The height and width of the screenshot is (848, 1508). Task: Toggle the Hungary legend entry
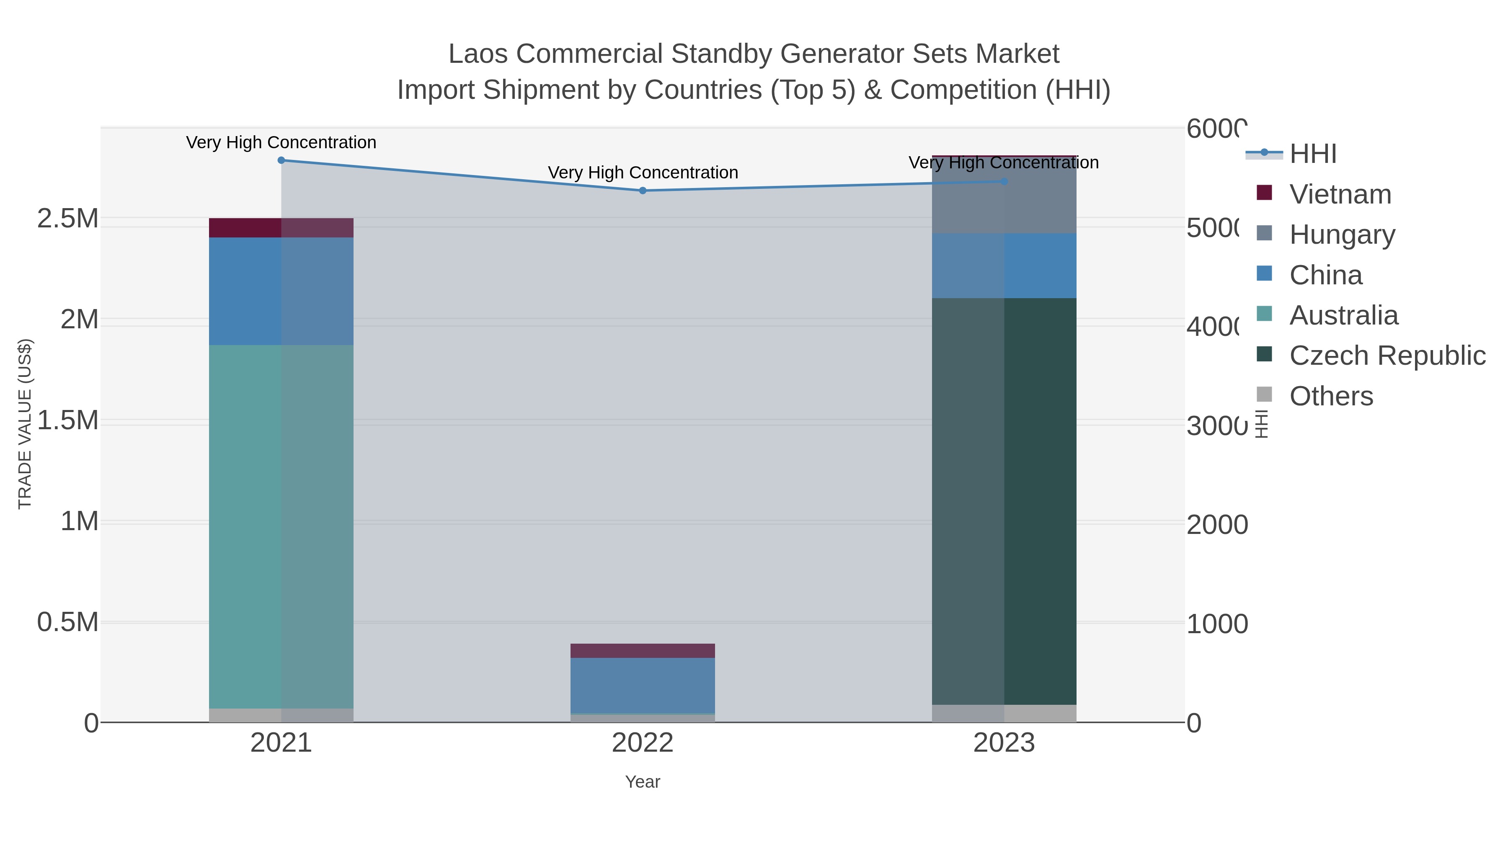(x=1326, y=234)
